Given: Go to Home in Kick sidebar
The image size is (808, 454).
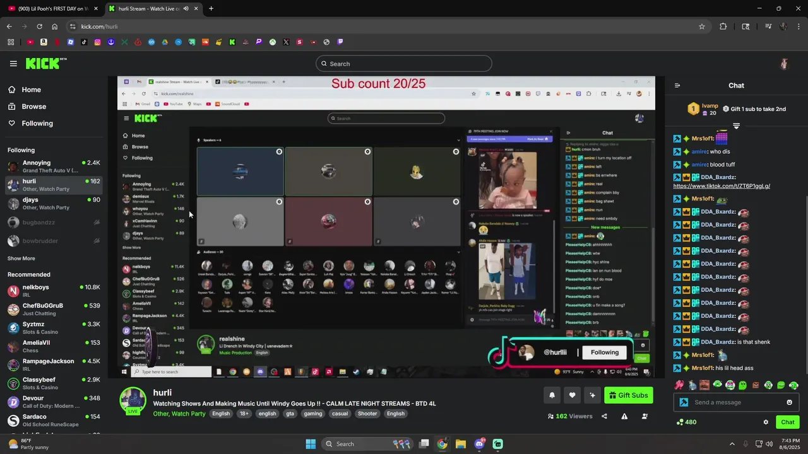Looking at the screenshot, I should tap(31, 90).
